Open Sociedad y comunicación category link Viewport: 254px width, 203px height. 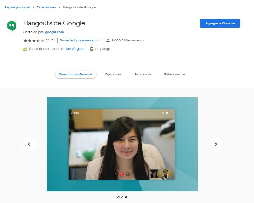click(x=80, y=40)
